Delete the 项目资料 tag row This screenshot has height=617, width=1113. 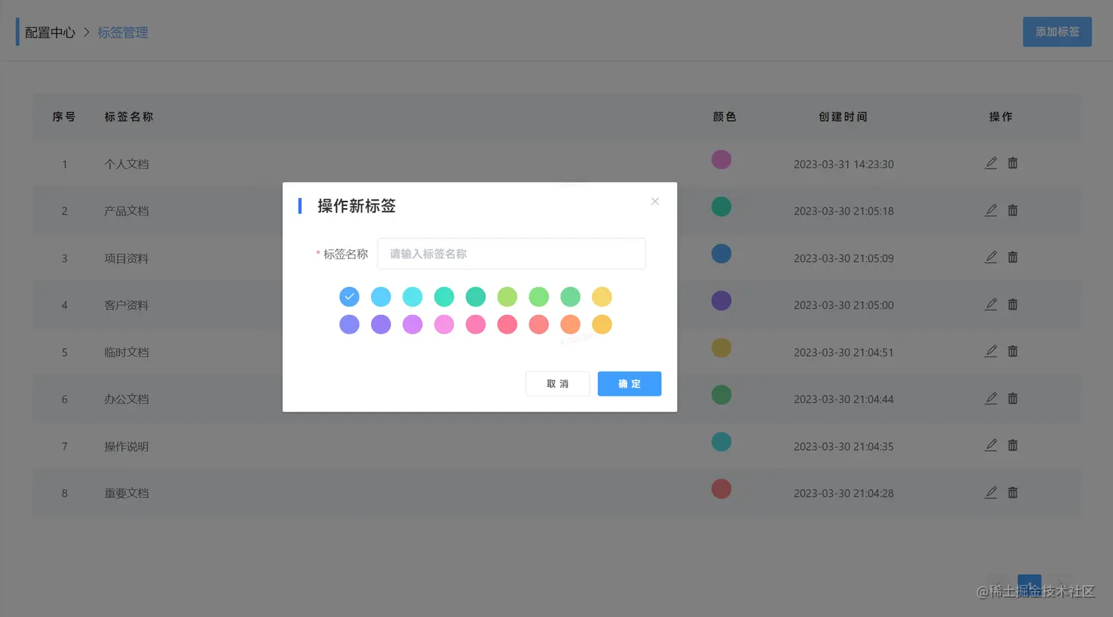pyautogui.click(x=1013, y=257)
